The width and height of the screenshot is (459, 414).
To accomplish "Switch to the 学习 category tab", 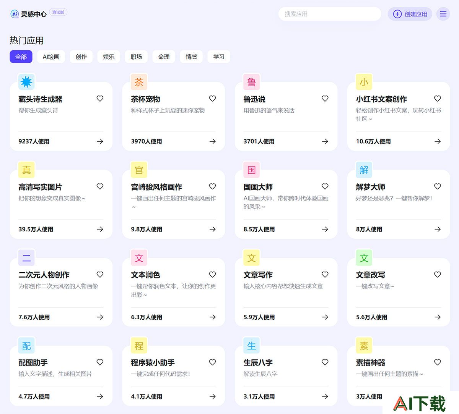I will pyautogui.click(x=219, y=57).
